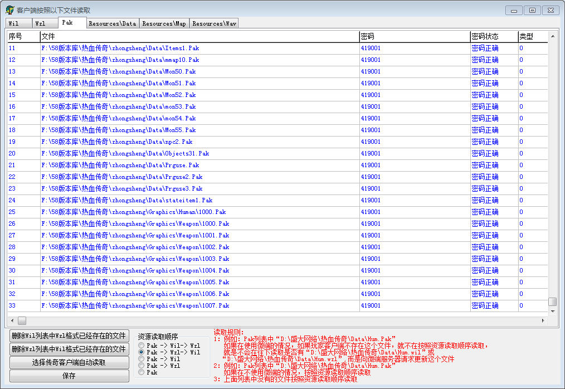
Task: Select the Prguse3.Pak file row
Action: point(277,188)
